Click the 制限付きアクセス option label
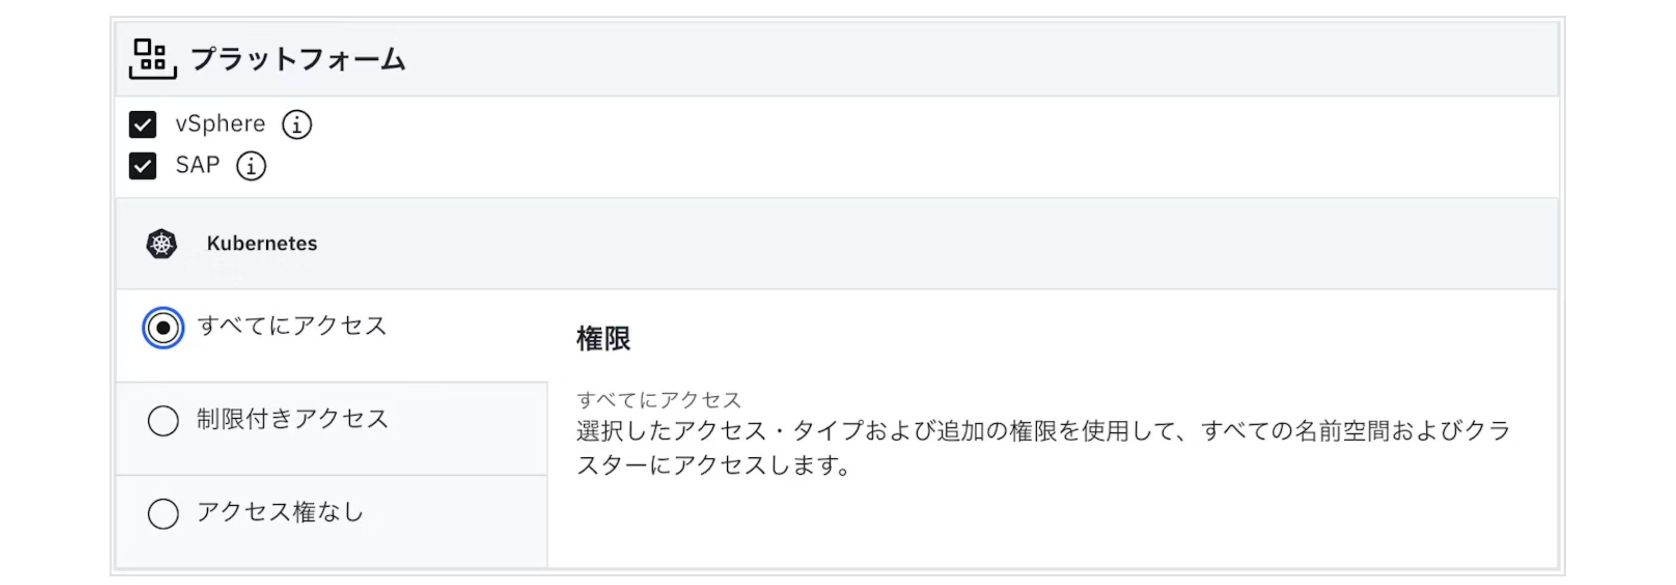Screen dimensions: 1676x585 point(292,419)
